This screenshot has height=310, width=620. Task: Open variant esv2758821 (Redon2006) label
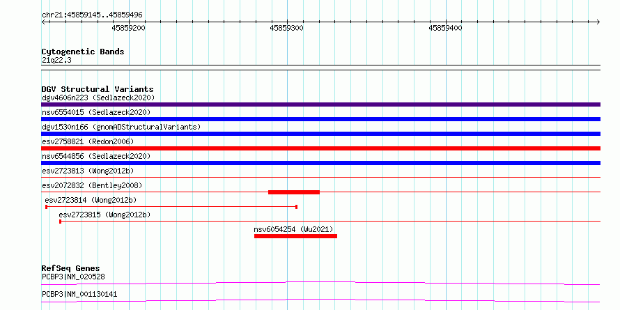[x=88, y=141]
